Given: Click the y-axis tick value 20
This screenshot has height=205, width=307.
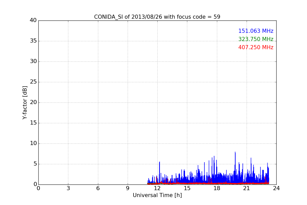Looking at the screenshot, I should 33,102.
